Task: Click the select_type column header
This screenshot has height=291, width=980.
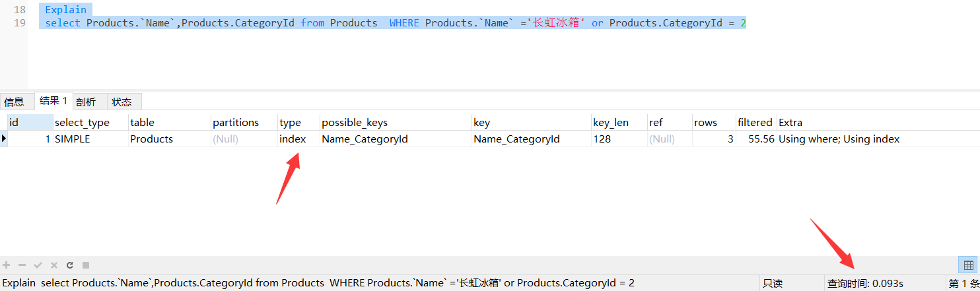Action: click(82, 122)
